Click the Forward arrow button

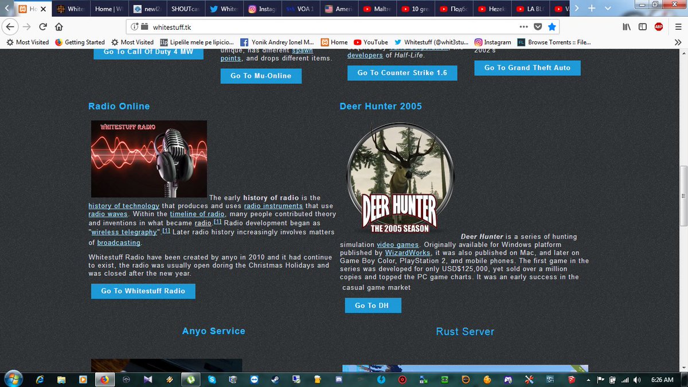(27, 26)
